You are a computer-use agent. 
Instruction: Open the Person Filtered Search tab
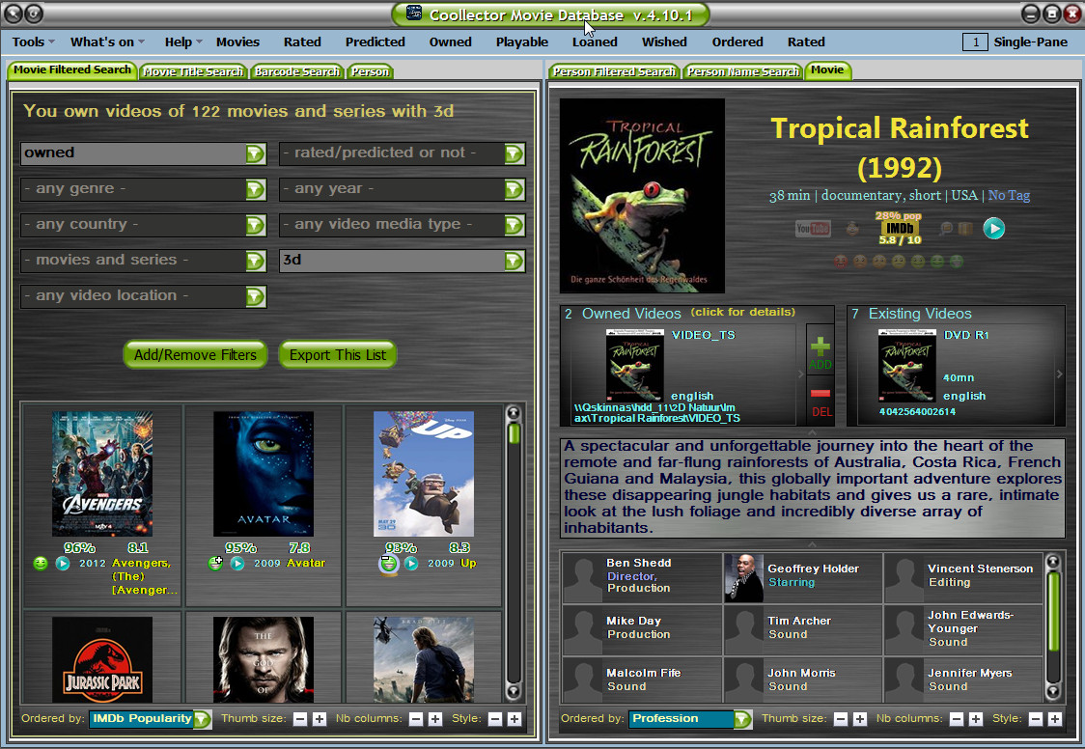pyautogui.click(x=614, y=71)
